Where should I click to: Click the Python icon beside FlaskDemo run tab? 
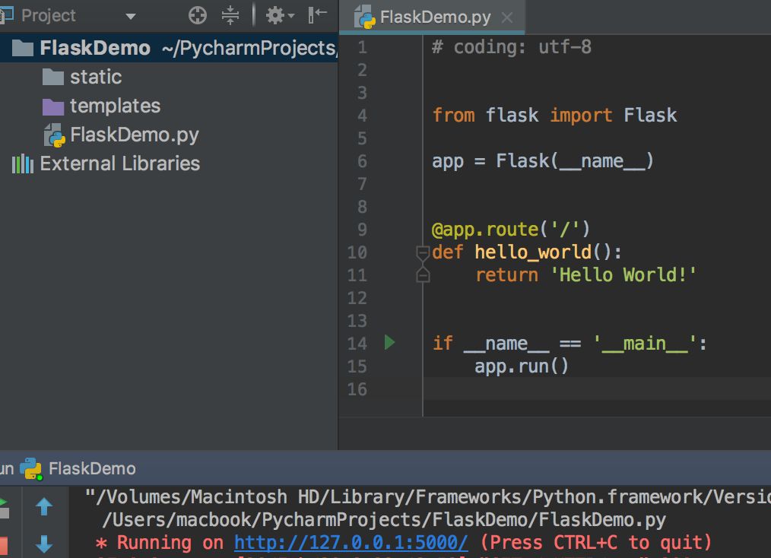click(x=31, y=468)
